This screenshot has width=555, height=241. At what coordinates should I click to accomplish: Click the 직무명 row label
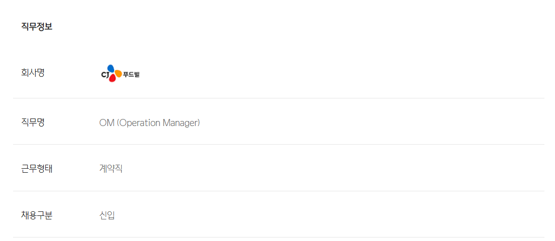click(33, 122)
